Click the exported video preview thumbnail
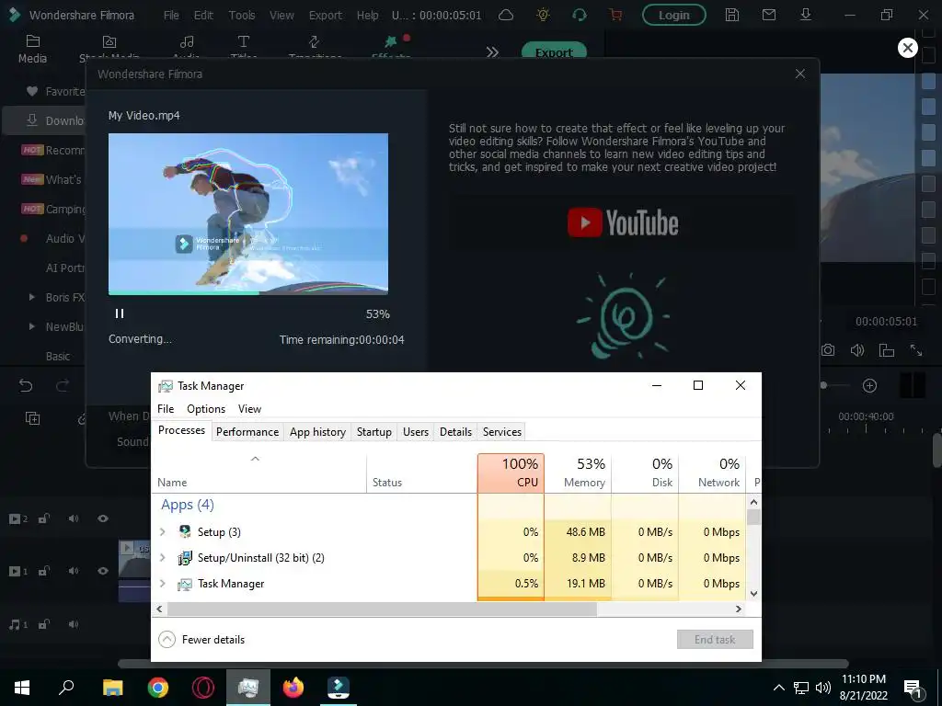942x706 pixels. point(248,212)
